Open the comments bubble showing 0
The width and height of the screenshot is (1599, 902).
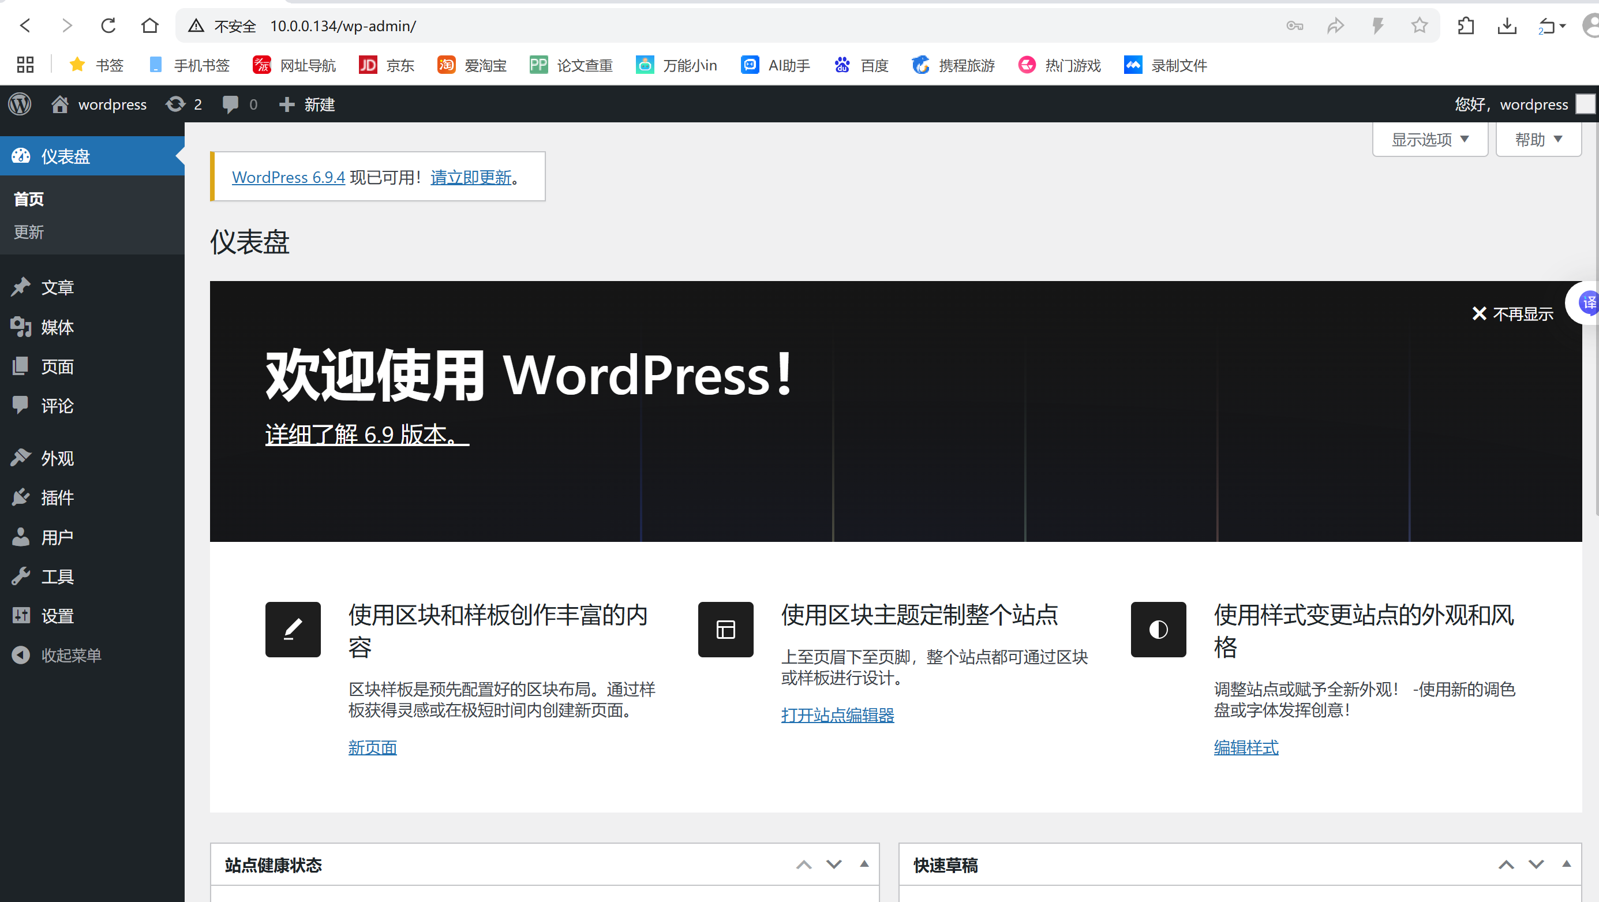pyautogui.click(x=239, y=104)
